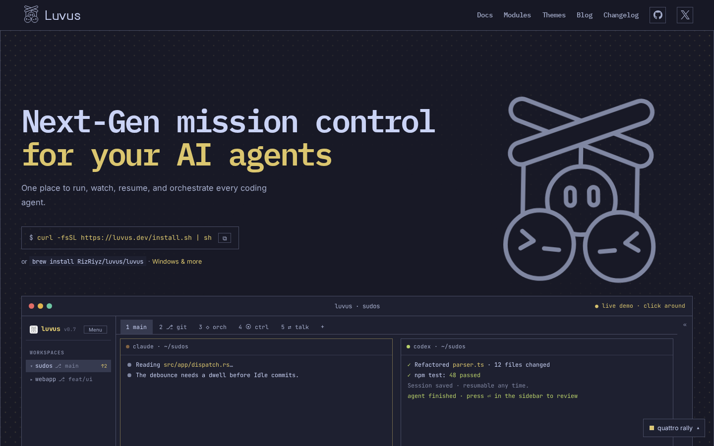The image size is (714, 446).
Task: Open the Menu button in sidebar
Action: coord(95,330)
